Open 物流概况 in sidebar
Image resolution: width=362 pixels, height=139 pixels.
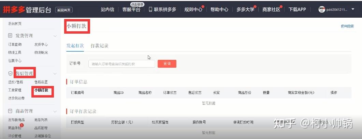(41, 52)
